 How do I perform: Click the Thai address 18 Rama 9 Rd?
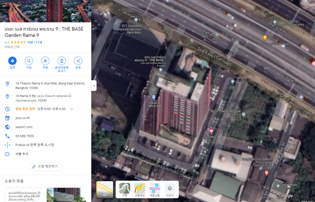pos(43,98)
